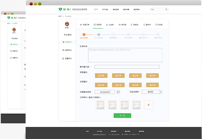The height and width of the screenshot is (139, 202).
Task: Click the admin avatar in the background window
Action: coord(14,30)
